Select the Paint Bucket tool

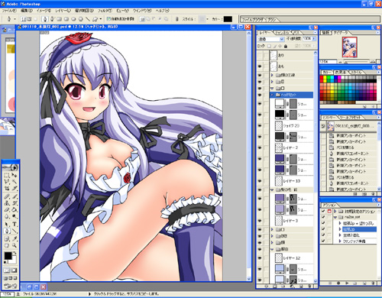pyautogui.click(x=15, y=210)
